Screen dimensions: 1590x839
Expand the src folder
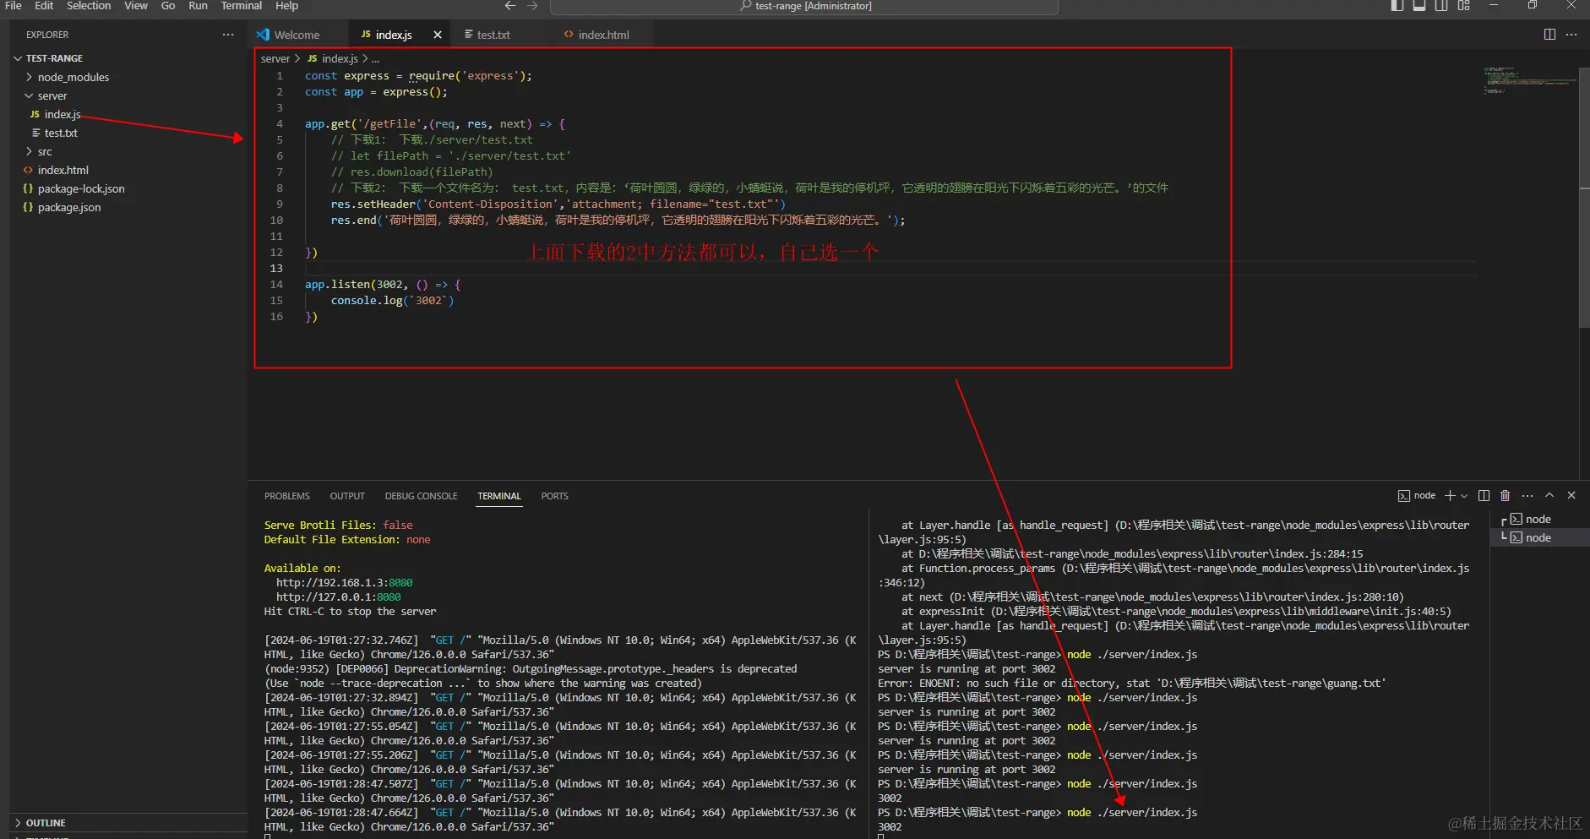[x=127, y=151]
